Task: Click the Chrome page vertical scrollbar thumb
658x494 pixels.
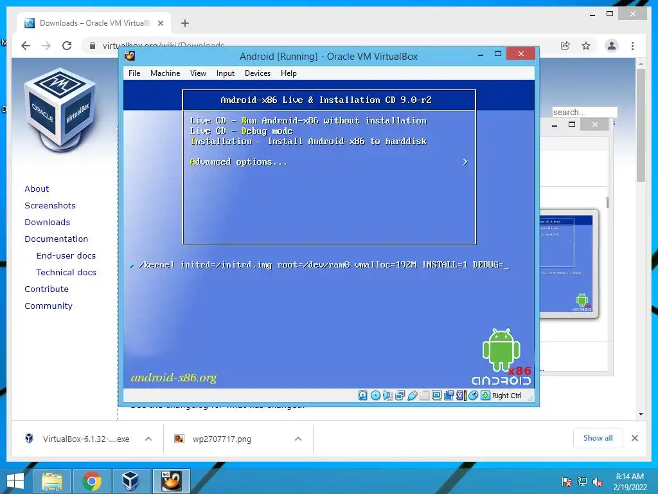Action: pos(641,125)
